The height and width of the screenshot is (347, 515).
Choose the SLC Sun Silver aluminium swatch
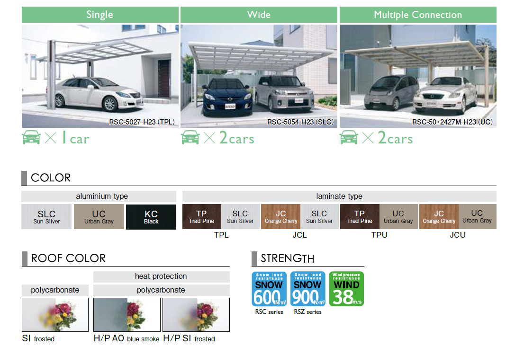click(46, 217)
